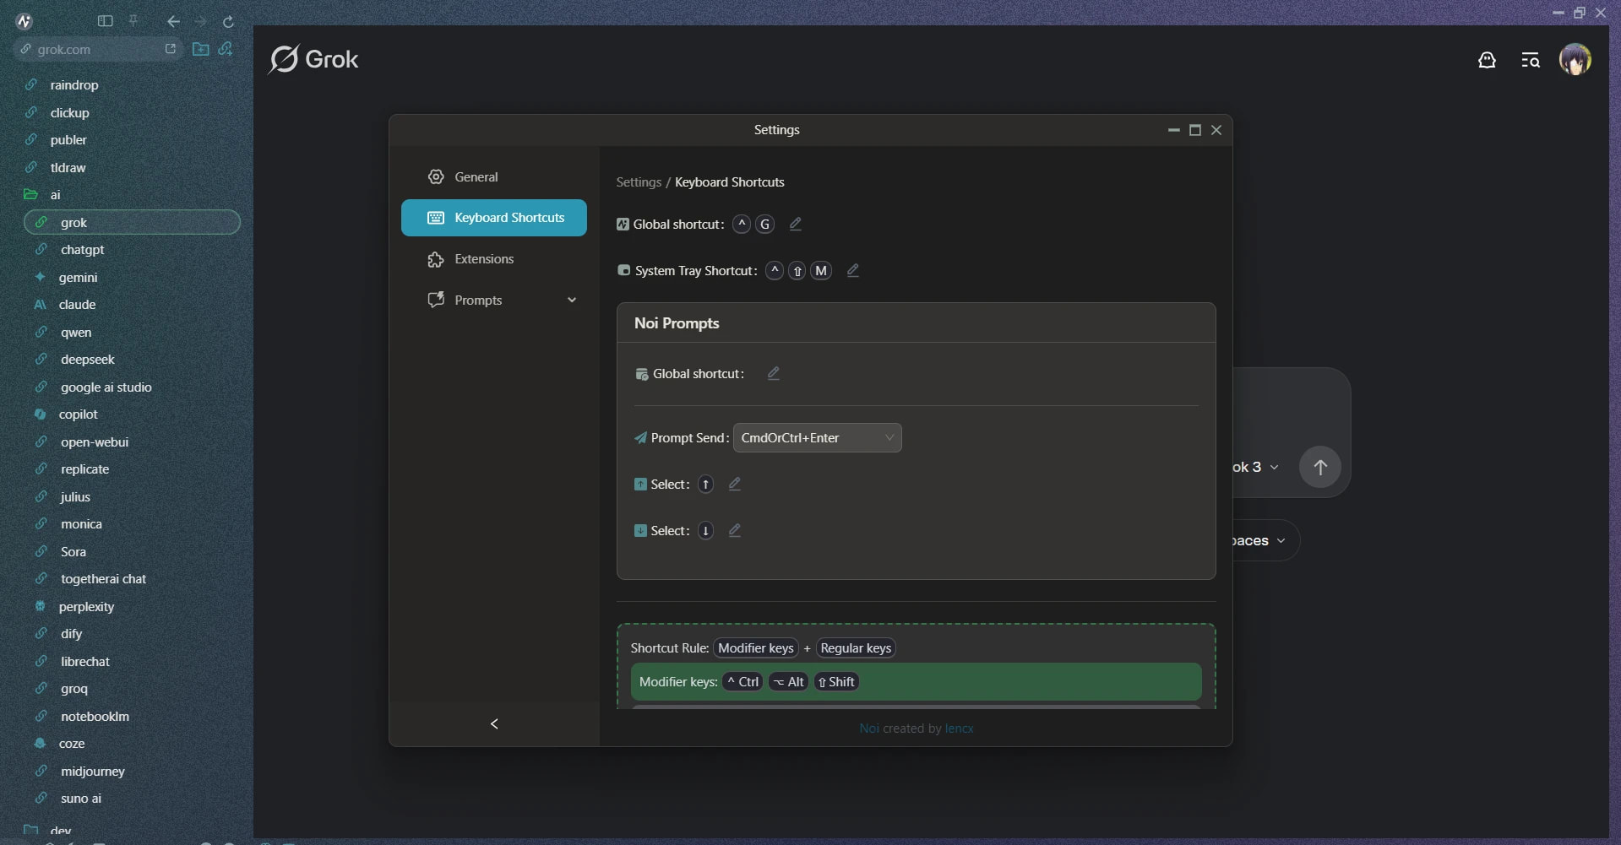This screenshot has width=1621, height=845.
Task: Open perplexity from the sidebar
Action: point(86,607)
